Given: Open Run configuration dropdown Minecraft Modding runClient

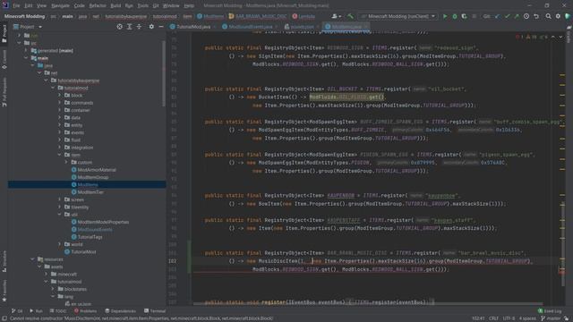Looking at the screenshot, I should click(x=398, y=16).
